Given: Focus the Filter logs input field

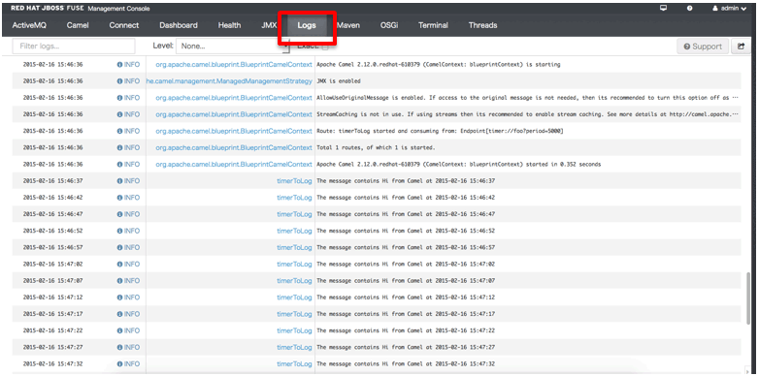Looking at the screenshot, I should (x=74, y=47).
